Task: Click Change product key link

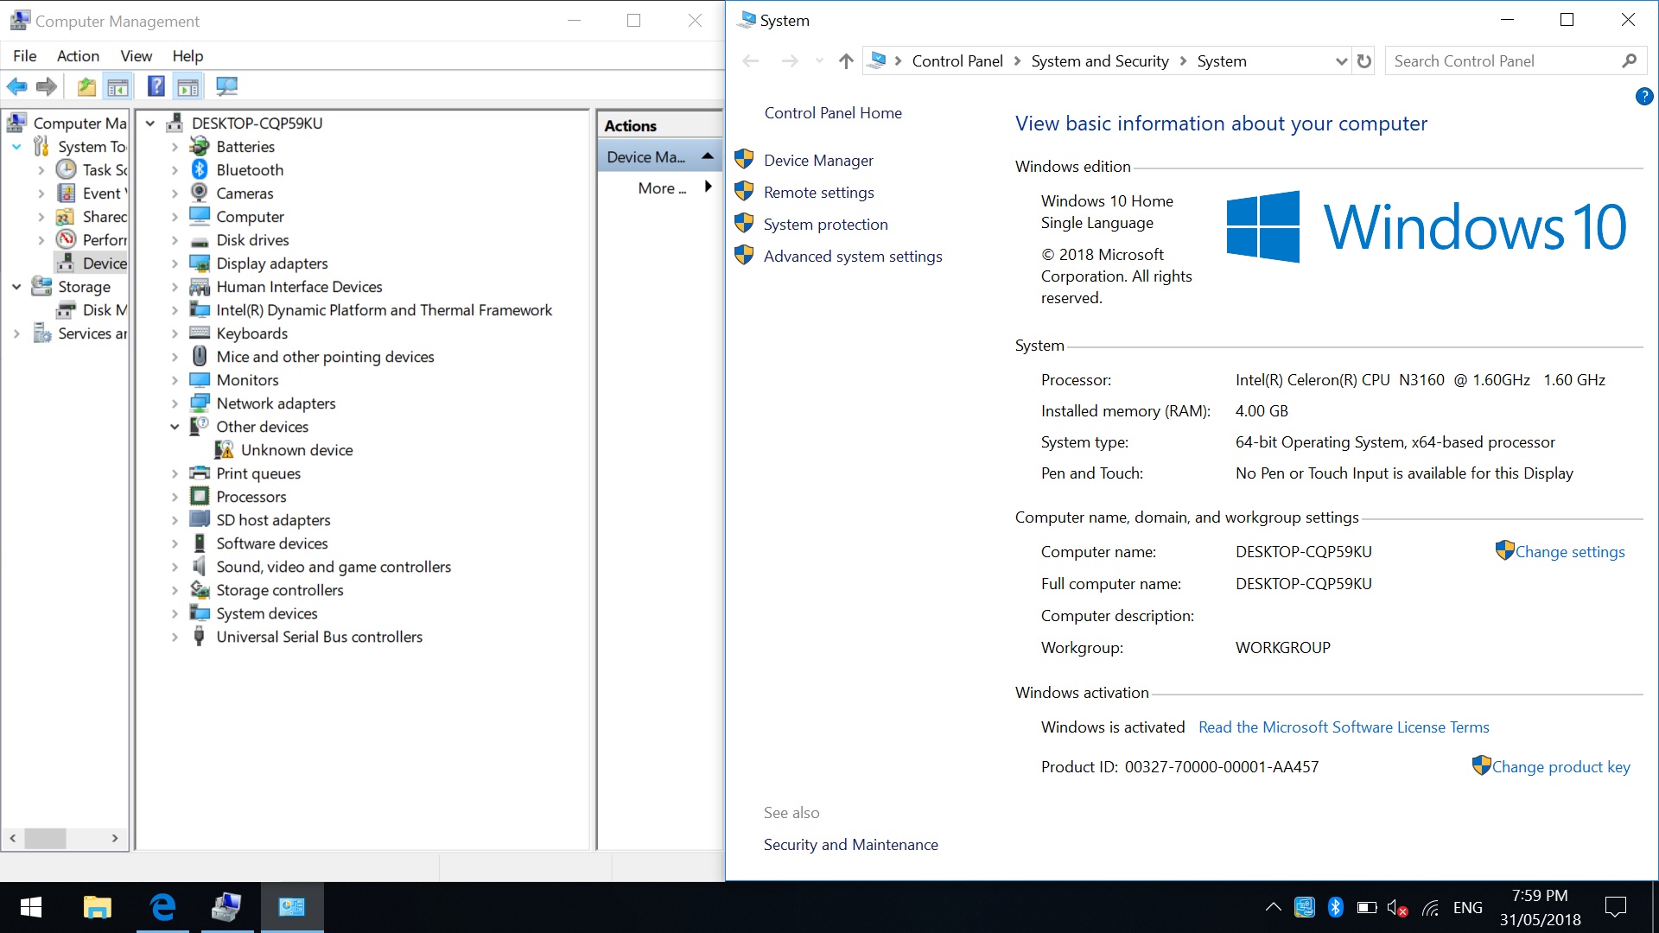Action: [1560, 767]
